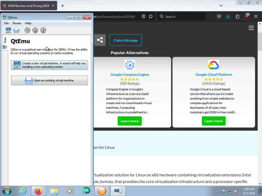This screenshot has width=262, height=196.
Task: Click the power on toolbar icon in QtEmu
Action: (27, 30)
